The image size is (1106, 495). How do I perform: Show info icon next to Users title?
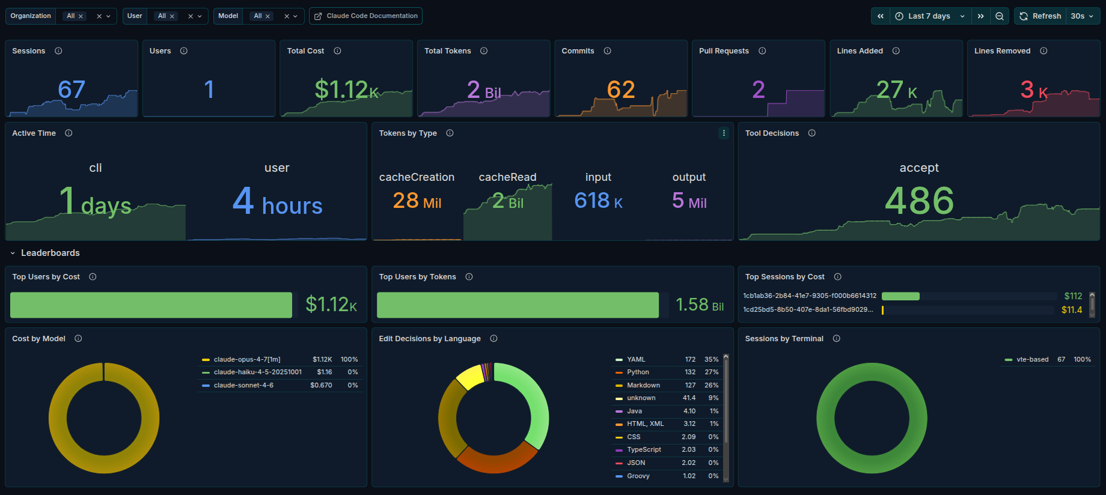(x=184, y=51)
